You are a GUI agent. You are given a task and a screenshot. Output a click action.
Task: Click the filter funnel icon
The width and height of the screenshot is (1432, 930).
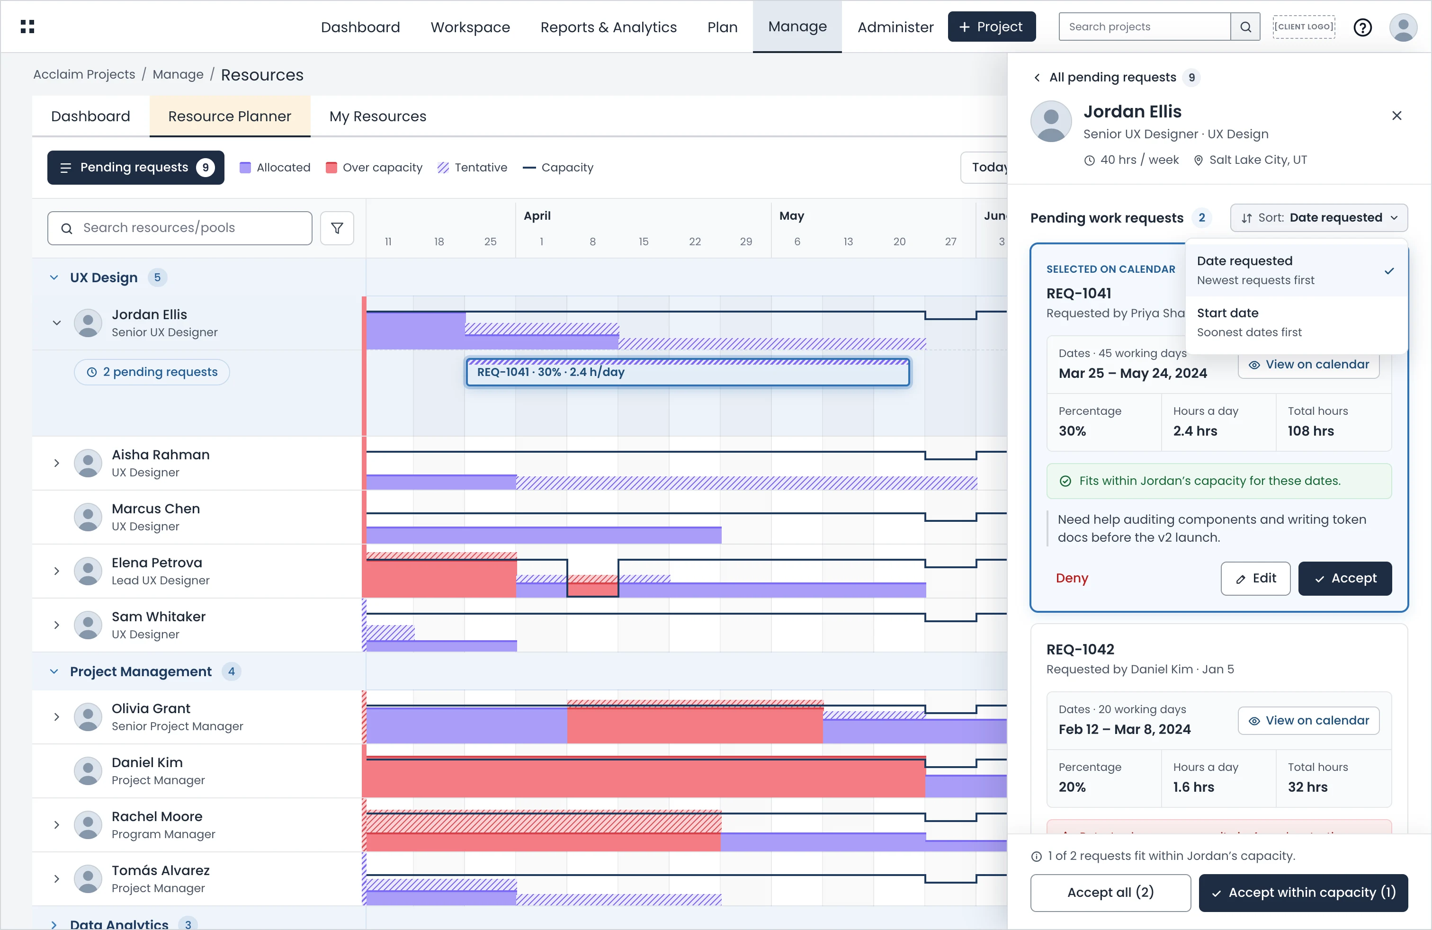(337, 228)
